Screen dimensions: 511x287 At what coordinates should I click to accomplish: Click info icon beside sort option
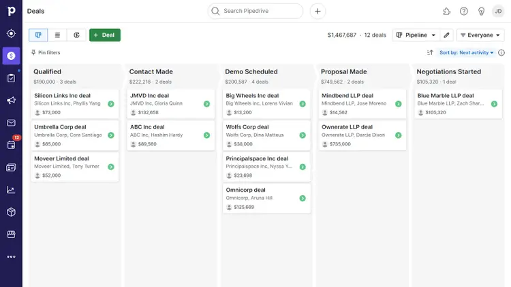[501, 52]
